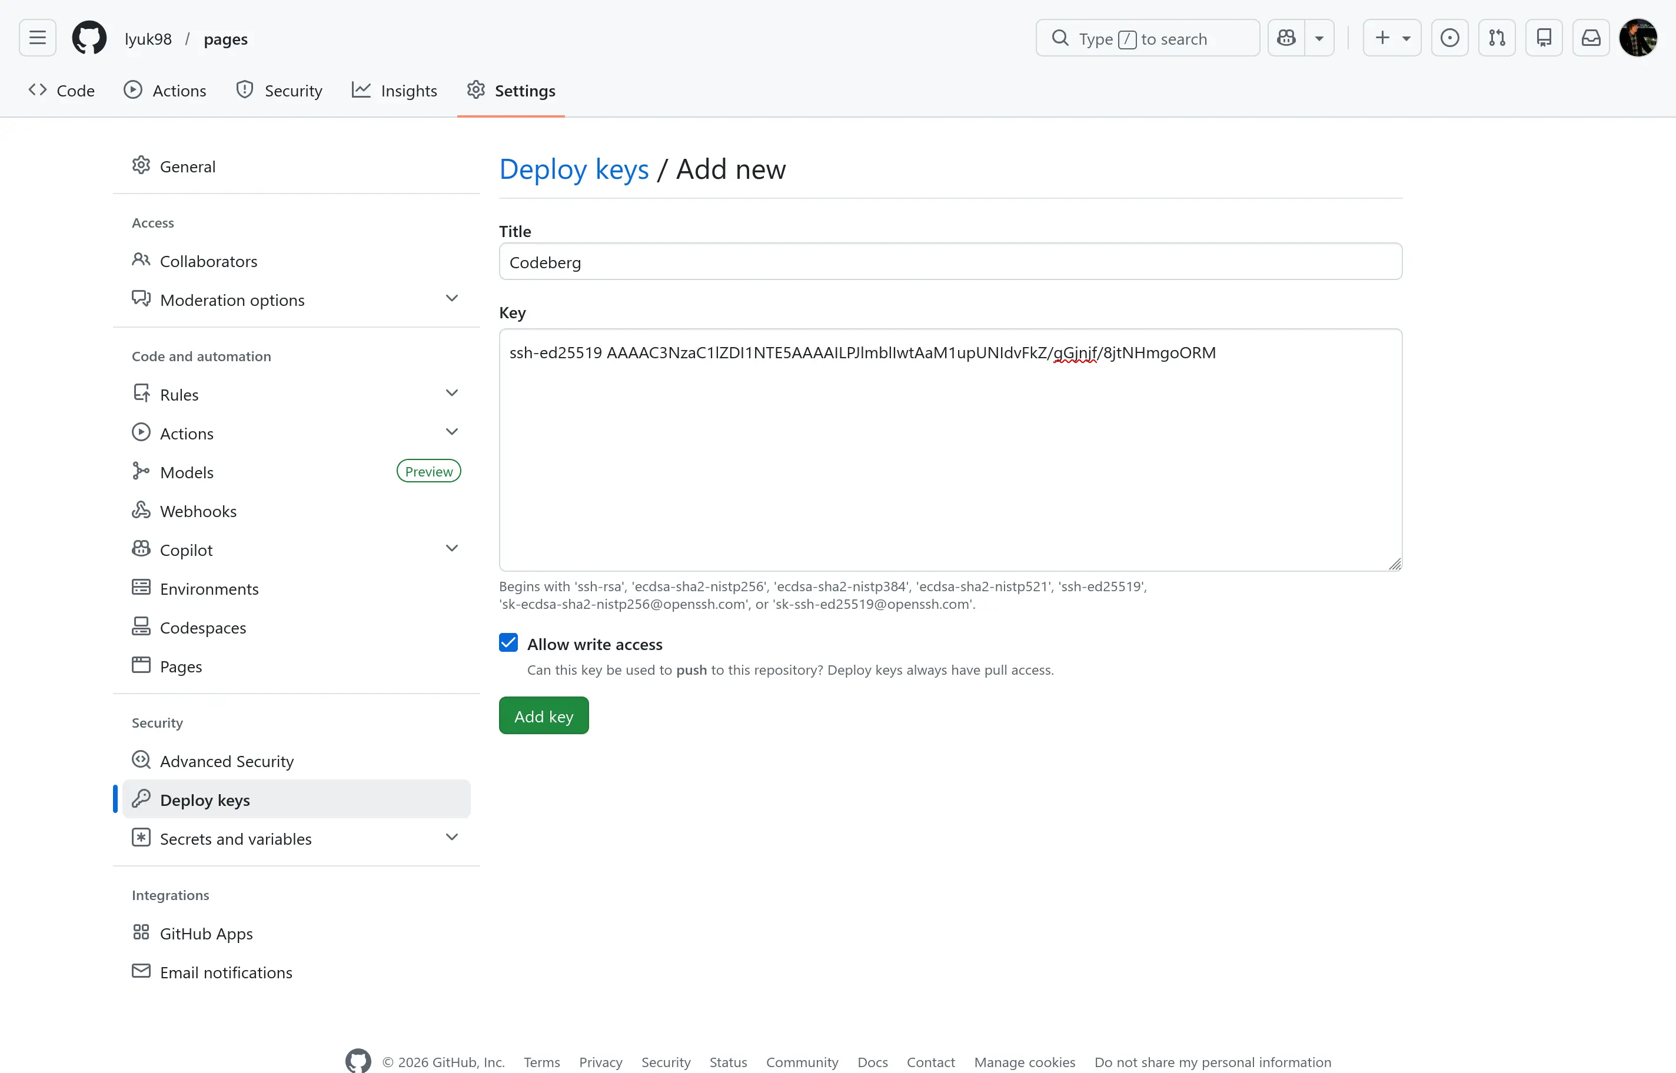
Task: Click the Pages icon in the sidebar
Action: click(141, 665)
